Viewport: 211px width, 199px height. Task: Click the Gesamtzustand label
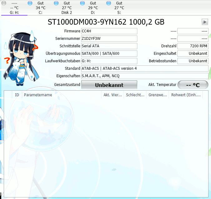(x=67, y=85)
